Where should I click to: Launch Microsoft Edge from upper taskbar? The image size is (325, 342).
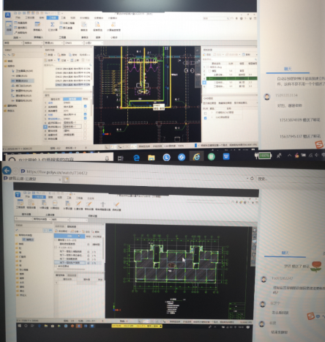136,157
